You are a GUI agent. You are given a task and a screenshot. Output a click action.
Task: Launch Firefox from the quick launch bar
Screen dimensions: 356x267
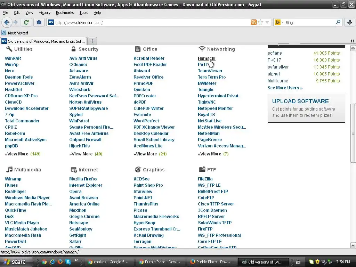pos(60,262)
